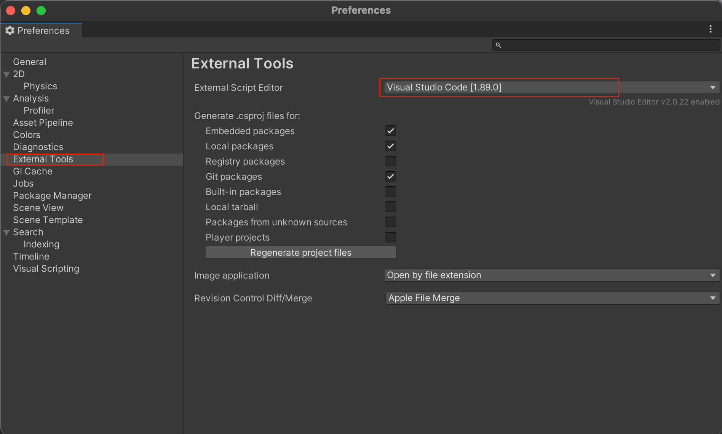Select Package Manager in the sidebar
Screen dimensions: 722x434
point(52,195)
